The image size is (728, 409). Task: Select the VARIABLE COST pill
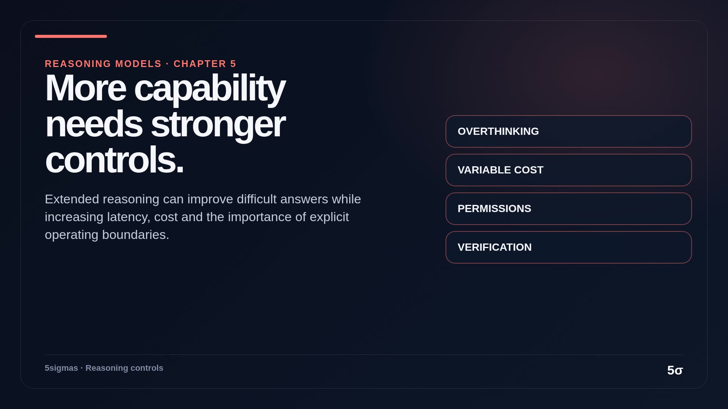click(569, 170)
